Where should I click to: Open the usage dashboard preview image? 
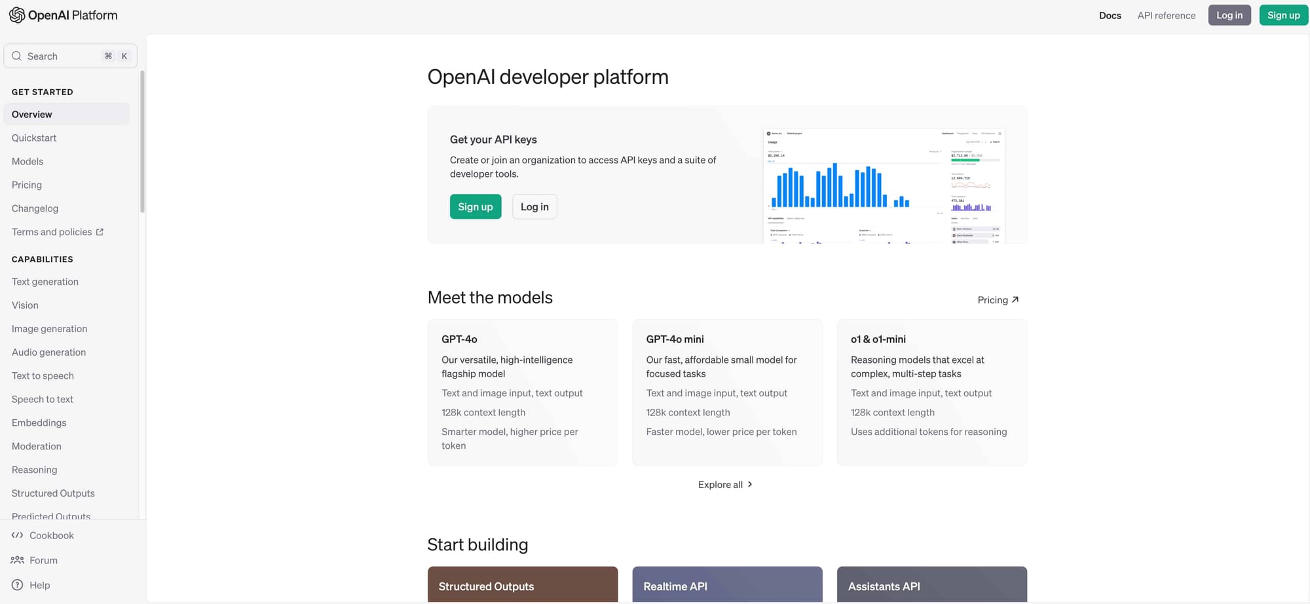[884, 186]
